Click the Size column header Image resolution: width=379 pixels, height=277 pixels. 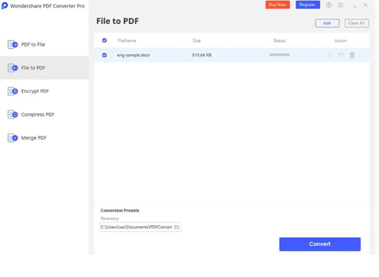196,41
